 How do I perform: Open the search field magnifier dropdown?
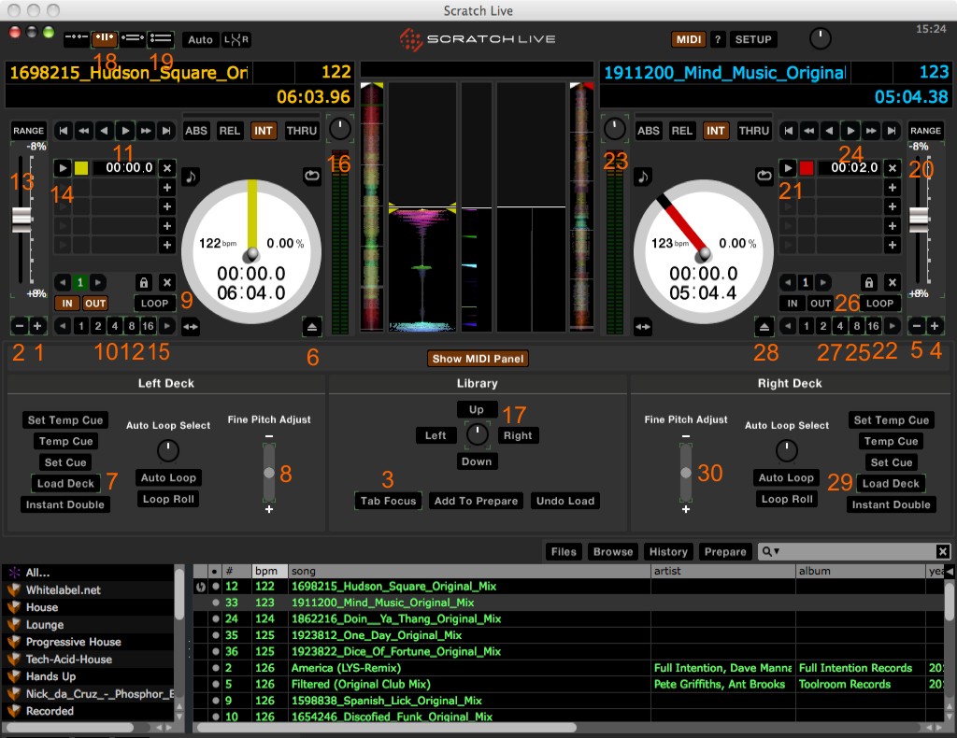(x=770, y=552)
